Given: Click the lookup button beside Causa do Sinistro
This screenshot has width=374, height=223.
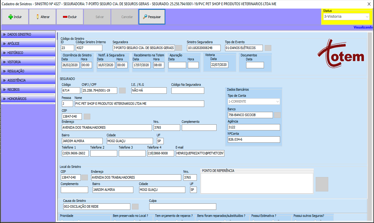Looking at the screenshot, I should tap(135, 207).
